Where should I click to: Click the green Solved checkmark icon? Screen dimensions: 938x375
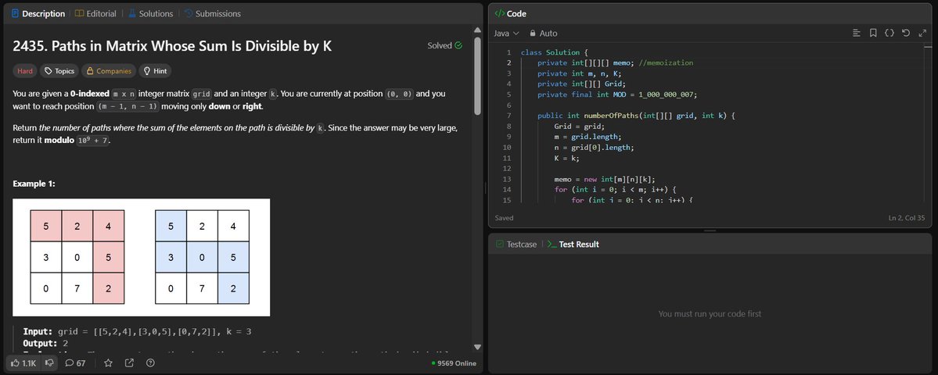458,45
